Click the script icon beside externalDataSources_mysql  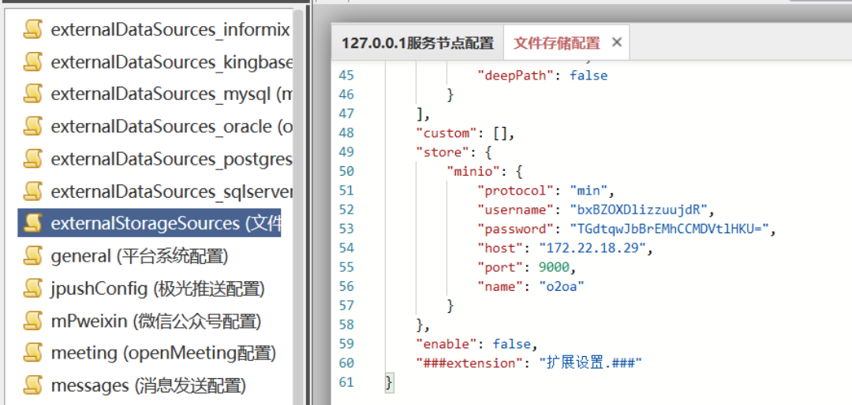33,94
